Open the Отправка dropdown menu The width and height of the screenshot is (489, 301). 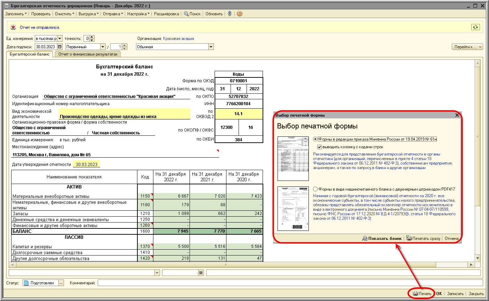113,14
